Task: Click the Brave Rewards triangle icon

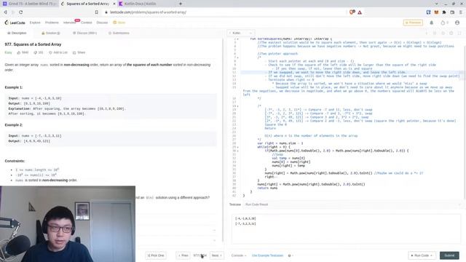Action: pyautogui.click(x=360, y=12)
